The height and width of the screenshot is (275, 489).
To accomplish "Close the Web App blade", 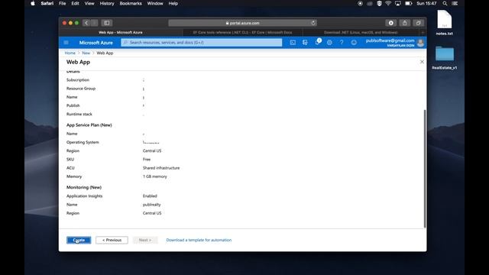I will click(x=422, y=62).
